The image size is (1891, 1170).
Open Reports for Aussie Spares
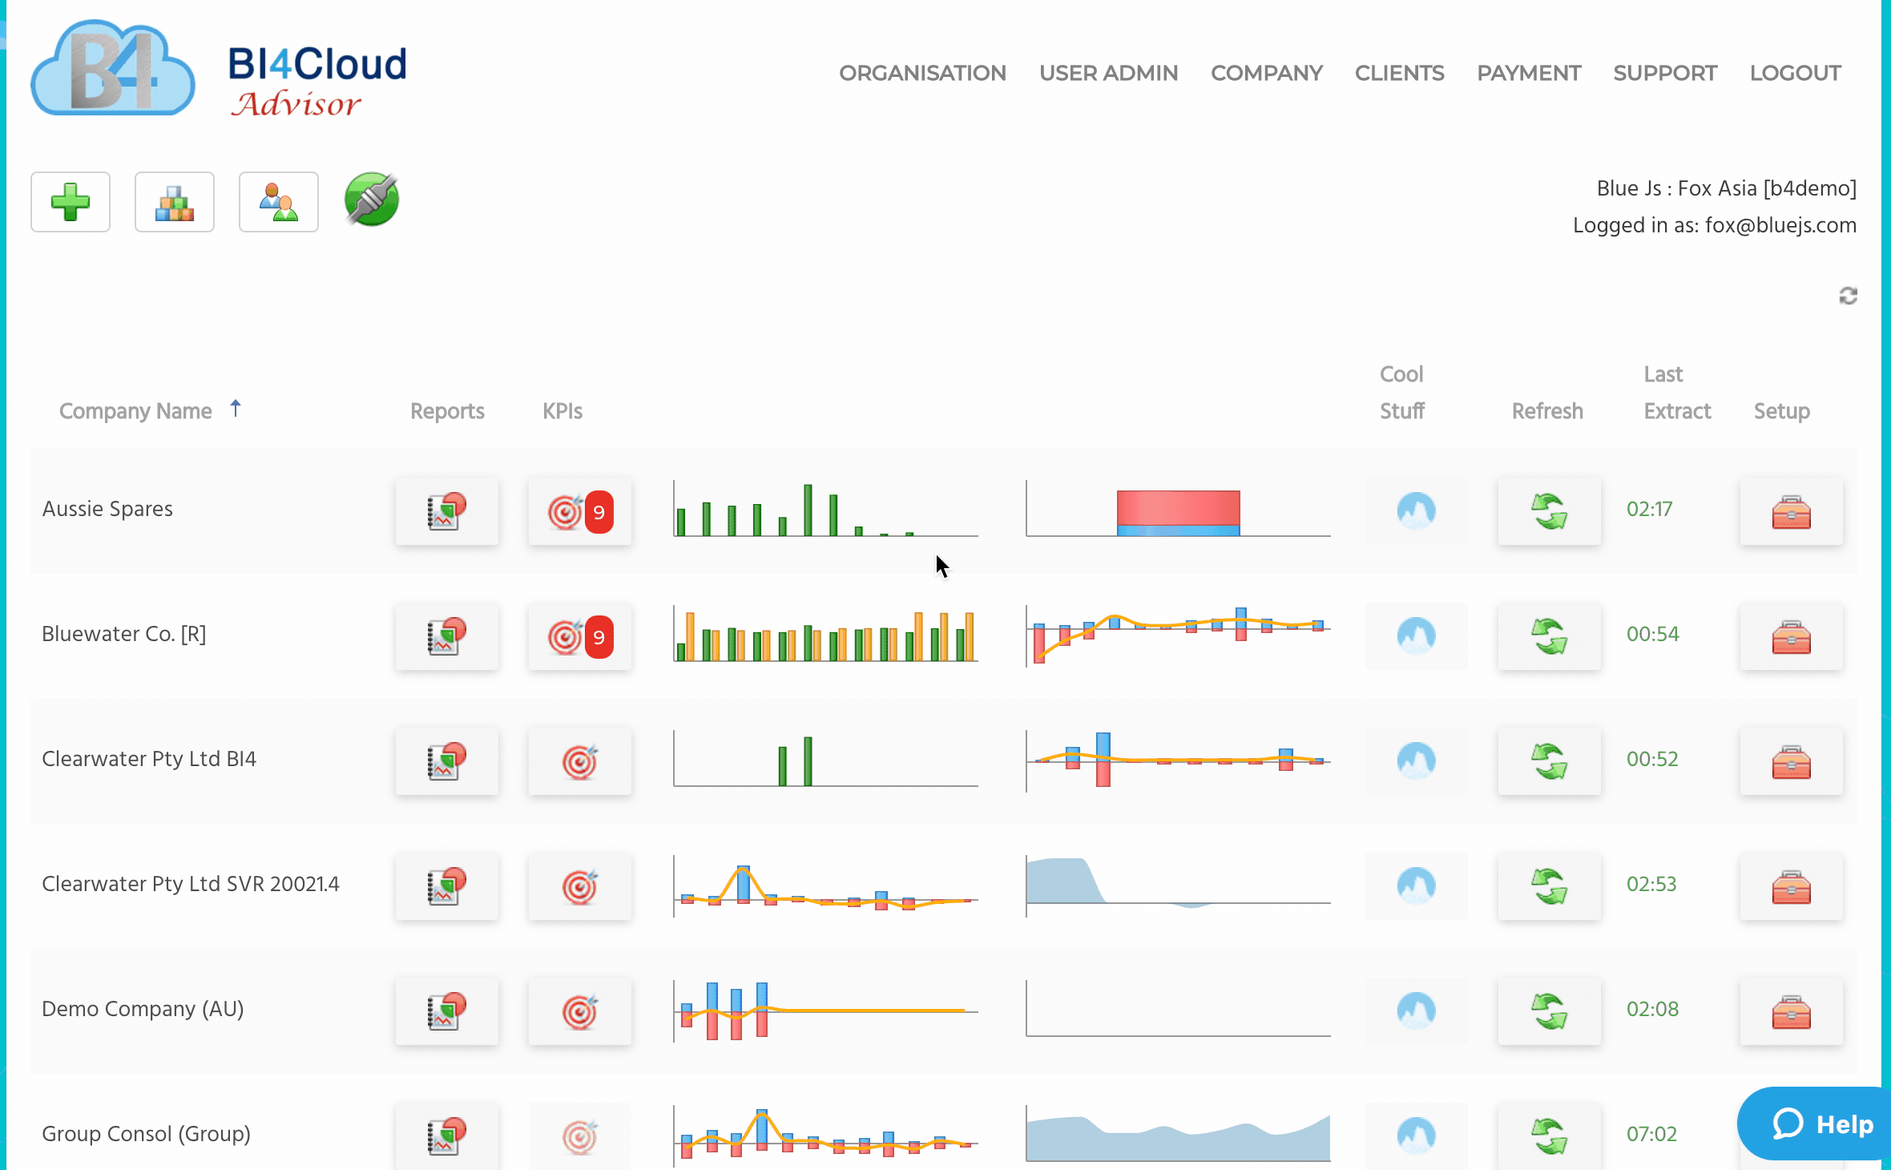pos(447,511)
